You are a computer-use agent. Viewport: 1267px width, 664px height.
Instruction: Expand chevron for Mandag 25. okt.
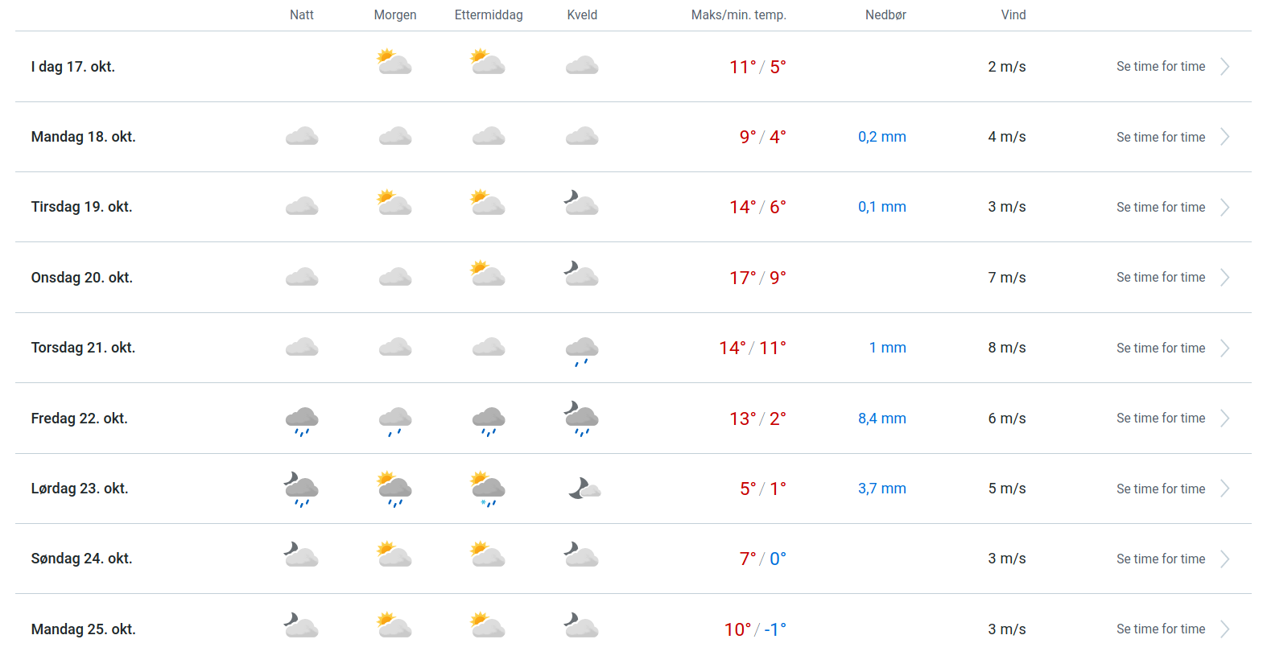[1224, 629]
